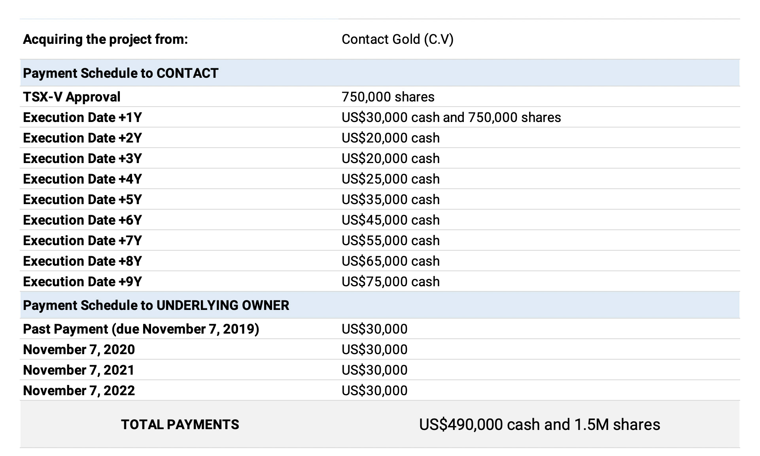
Task: Select the 'Contact Gold (C.V)' cell
Action: (397, 39)
